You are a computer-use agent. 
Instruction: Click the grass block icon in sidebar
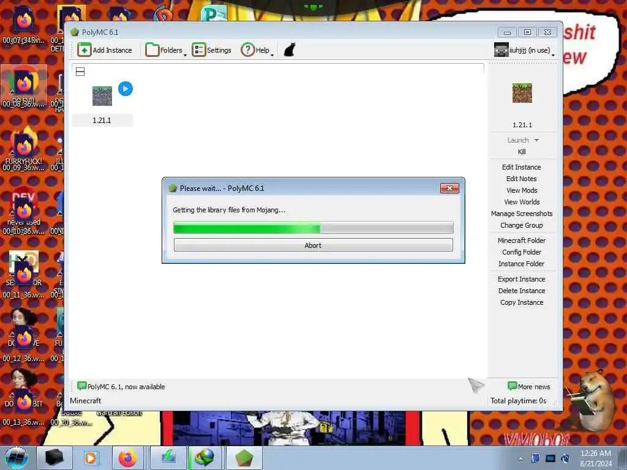coord(522,93)
